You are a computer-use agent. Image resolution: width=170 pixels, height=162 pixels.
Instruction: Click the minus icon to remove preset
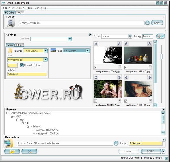pos(27,39)
